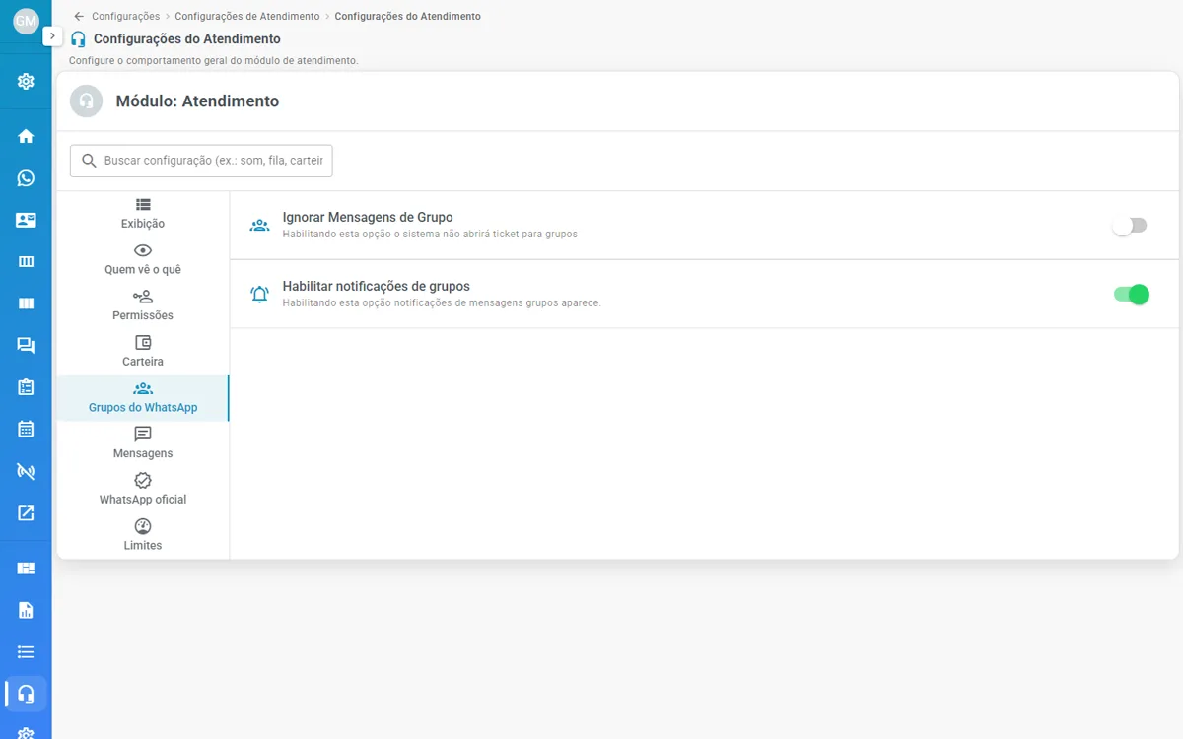Open the contact card icon in sidebar
Screen dimensions: 1183x739
click(26, 220)
